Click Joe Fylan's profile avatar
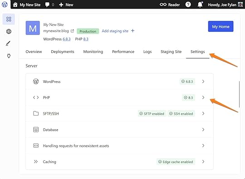This screenshot has height=179, width=245. tap(240, 5)
